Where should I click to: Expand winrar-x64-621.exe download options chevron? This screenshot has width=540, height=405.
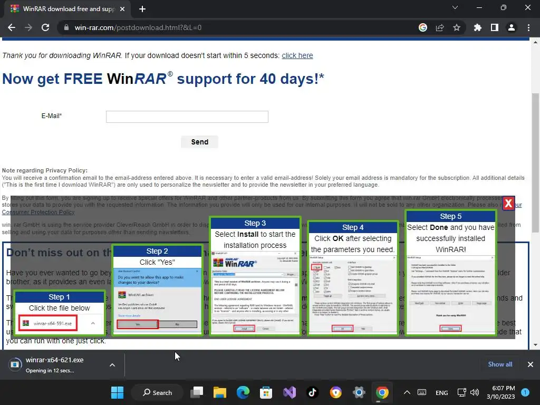[x=112, y=365]
